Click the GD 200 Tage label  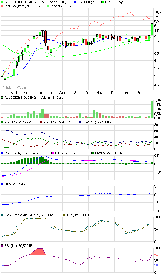[114, 2]
